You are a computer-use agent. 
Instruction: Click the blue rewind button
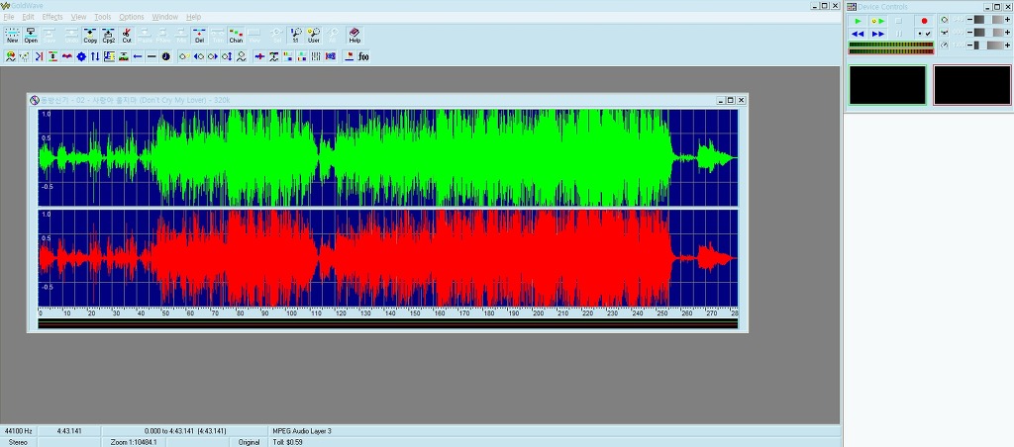[x=858, y=33]
